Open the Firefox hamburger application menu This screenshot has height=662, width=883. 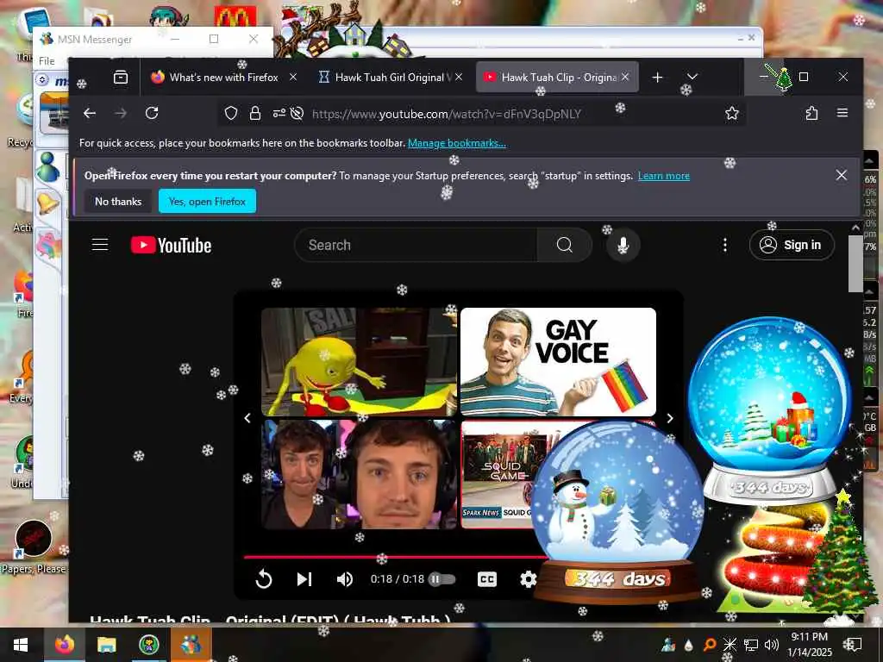click(x=842, y=113)
